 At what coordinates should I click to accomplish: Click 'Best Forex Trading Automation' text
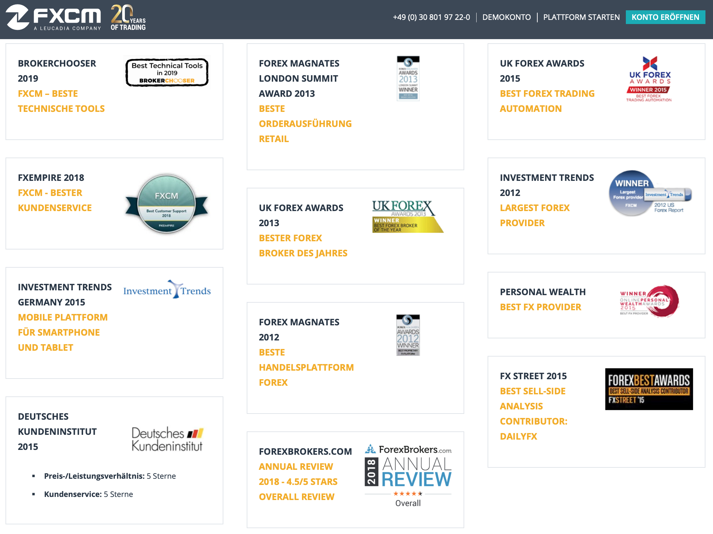(x=547, y=101)
